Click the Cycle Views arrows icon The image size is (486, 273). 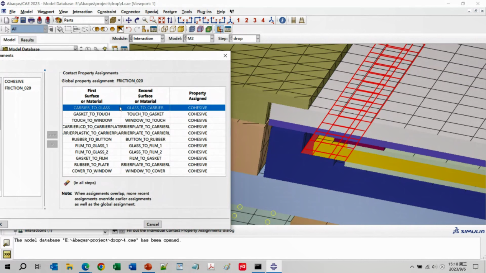pos(170,20)
